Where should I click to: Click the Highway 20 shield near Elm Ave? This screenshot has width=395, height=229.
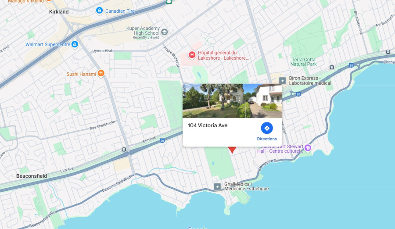(x=162, y=141)
